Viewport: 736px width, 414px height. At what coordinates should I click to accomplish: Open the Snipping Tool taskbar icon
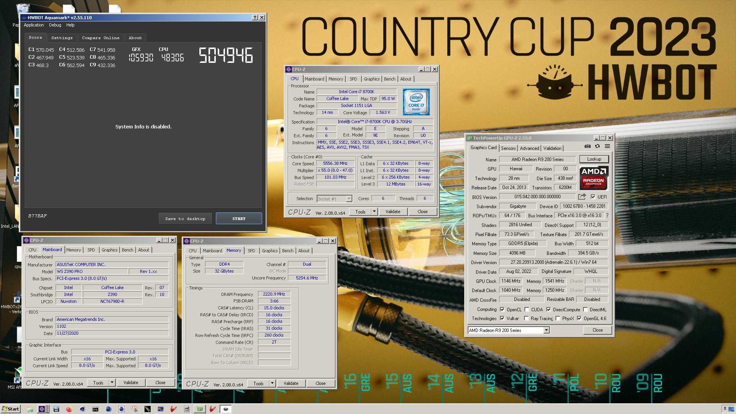point(135,409)
